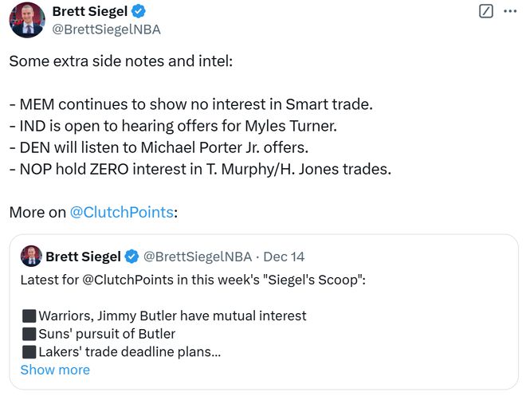
Task: Open the Dec 14 timestamp
Action: (x=284, y=257)
